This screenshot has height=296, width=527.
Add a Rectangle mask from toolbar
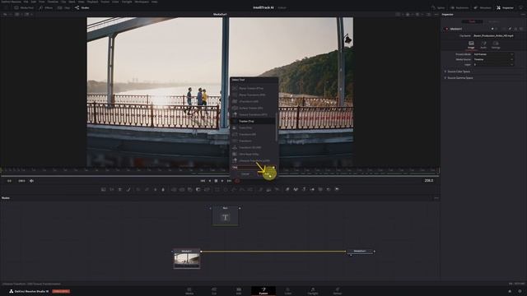[217, 190]
